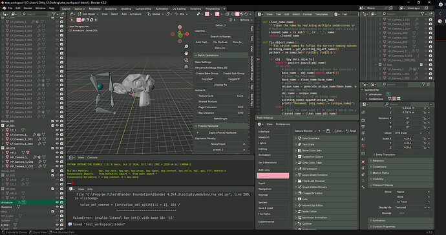
Task: Click the Search in Names button
Action: point(220,37)
